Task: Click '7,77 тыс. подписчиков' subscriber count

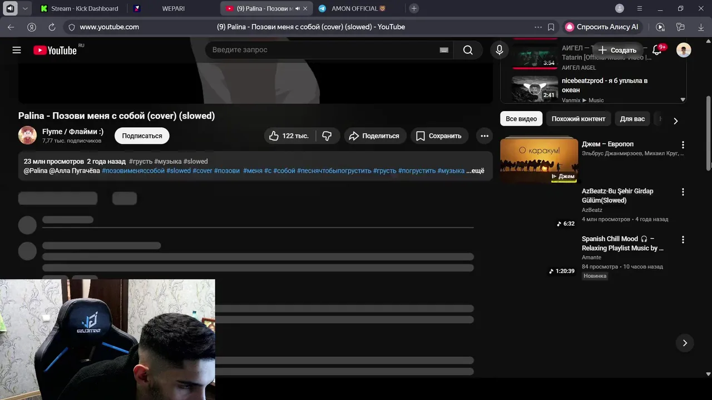Action: pos(72,141)
